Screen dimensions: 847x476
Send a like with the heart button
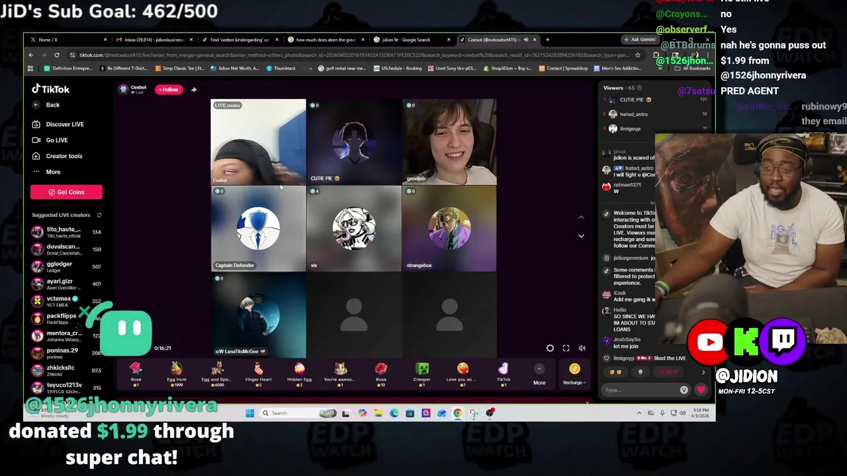pyautogui.click(x=701, y=390)
